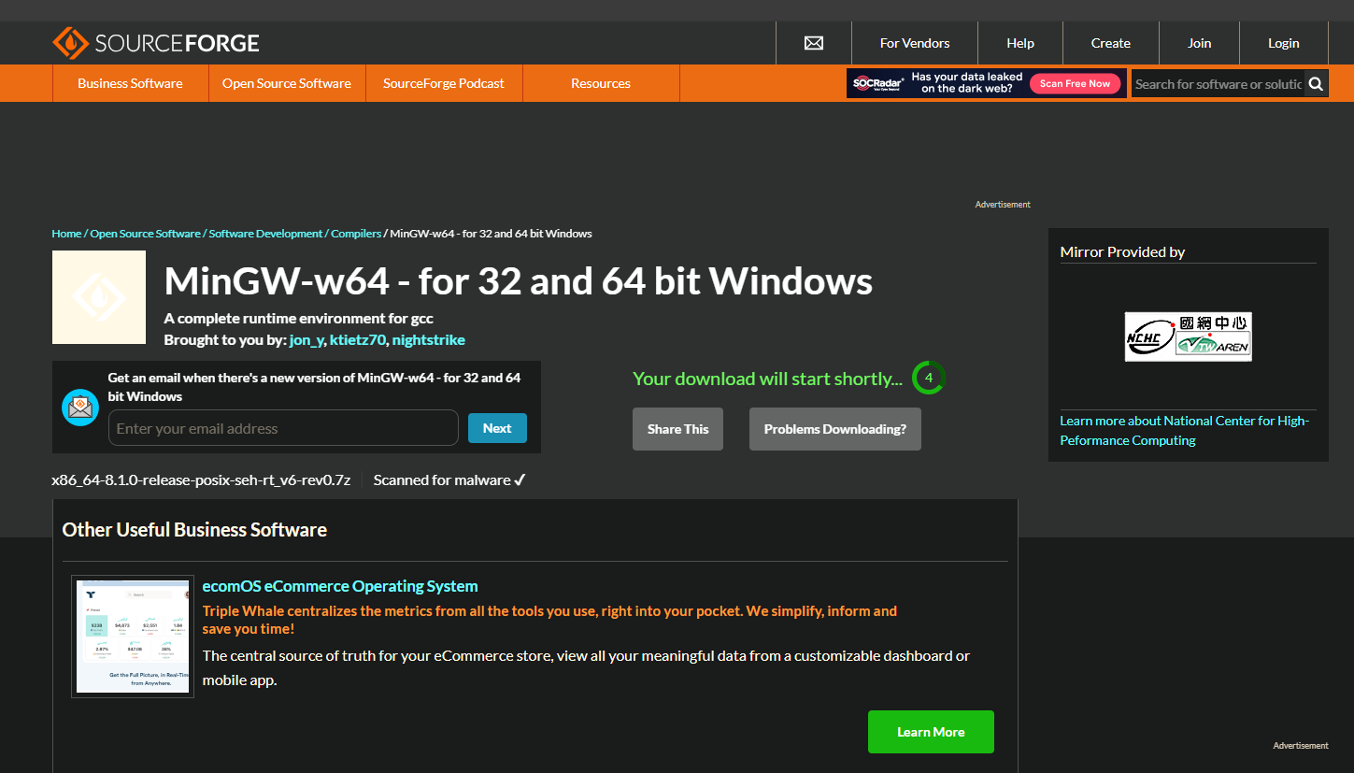Click the x86_64-8.1.0-release-posix-seh file name
The height and width of the screenshot is (773, 1354).
click(201, 480)
